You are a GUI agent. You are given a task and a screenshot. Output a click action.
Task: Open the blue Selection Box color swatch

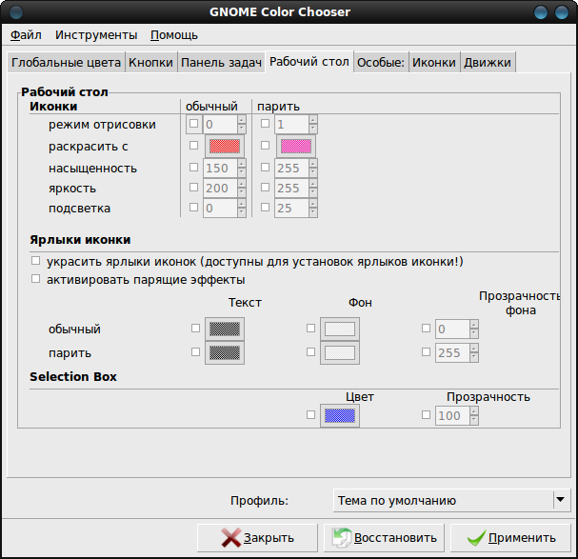340,416
